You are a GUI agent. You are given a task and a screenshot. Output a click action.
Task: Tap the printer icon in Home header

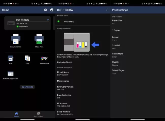[x=52, y=10]
